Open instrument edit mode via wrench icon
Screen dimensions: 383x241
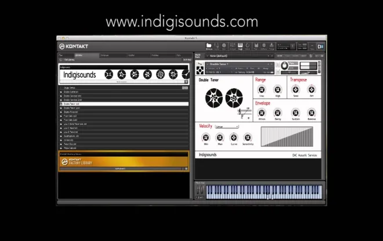click(200, 63)
